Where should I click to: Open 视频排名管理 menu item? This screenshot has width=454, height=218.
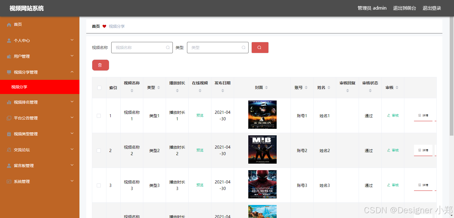click(40, 102)
